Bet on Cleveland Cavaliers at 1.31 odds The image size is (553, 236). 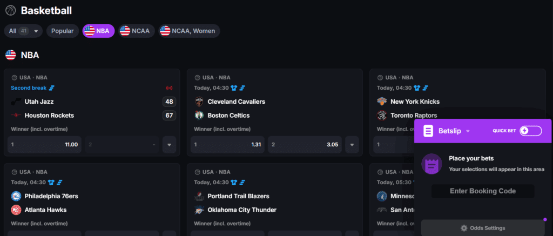227,145
